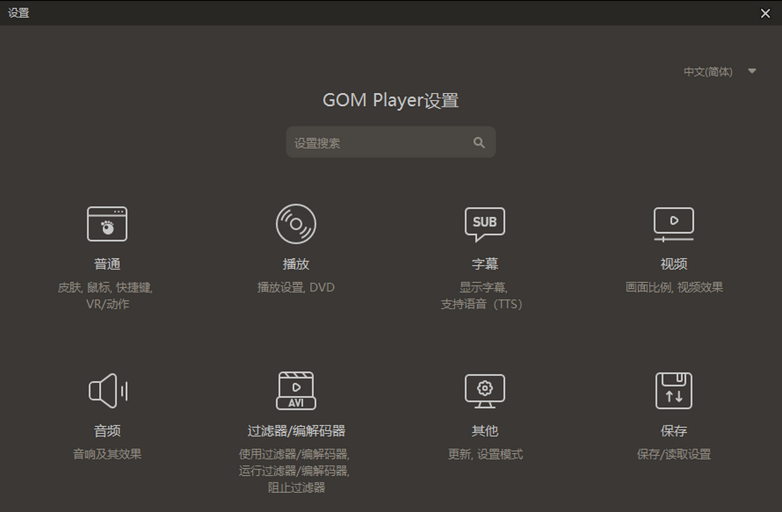Click the GOM Player设置 title heading
The image size is (782, 512).
(x=390, y=100)
